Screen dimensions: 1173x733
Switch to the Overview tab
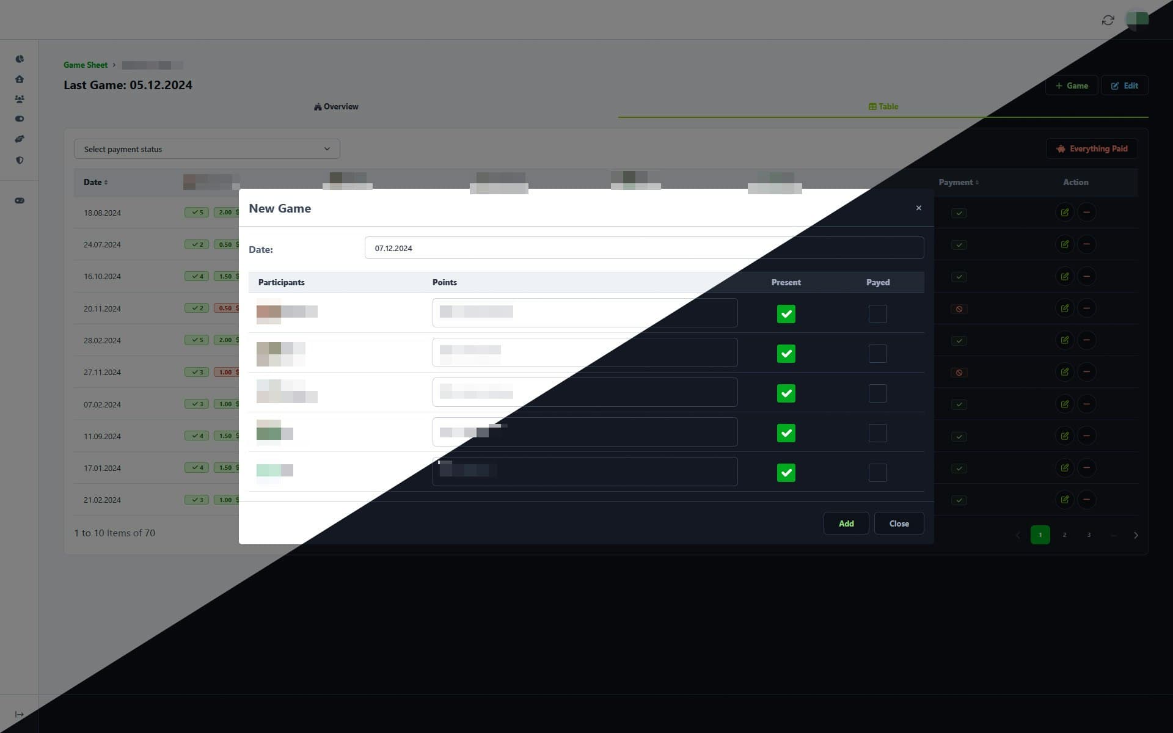336,106
